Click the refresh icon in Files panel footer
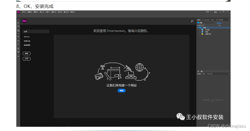Viewport: 250px width, 131px height. pos(198,72)
